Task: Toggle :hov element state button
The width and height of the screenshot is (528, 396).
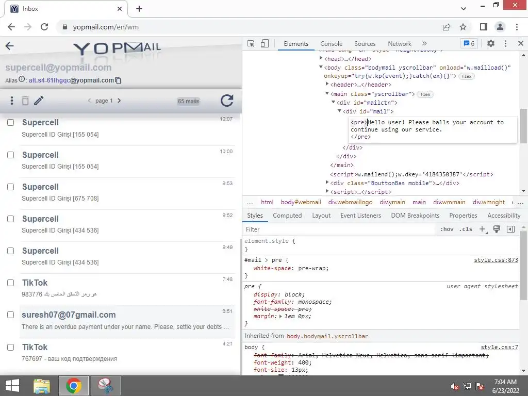Action: click(447, 229)
